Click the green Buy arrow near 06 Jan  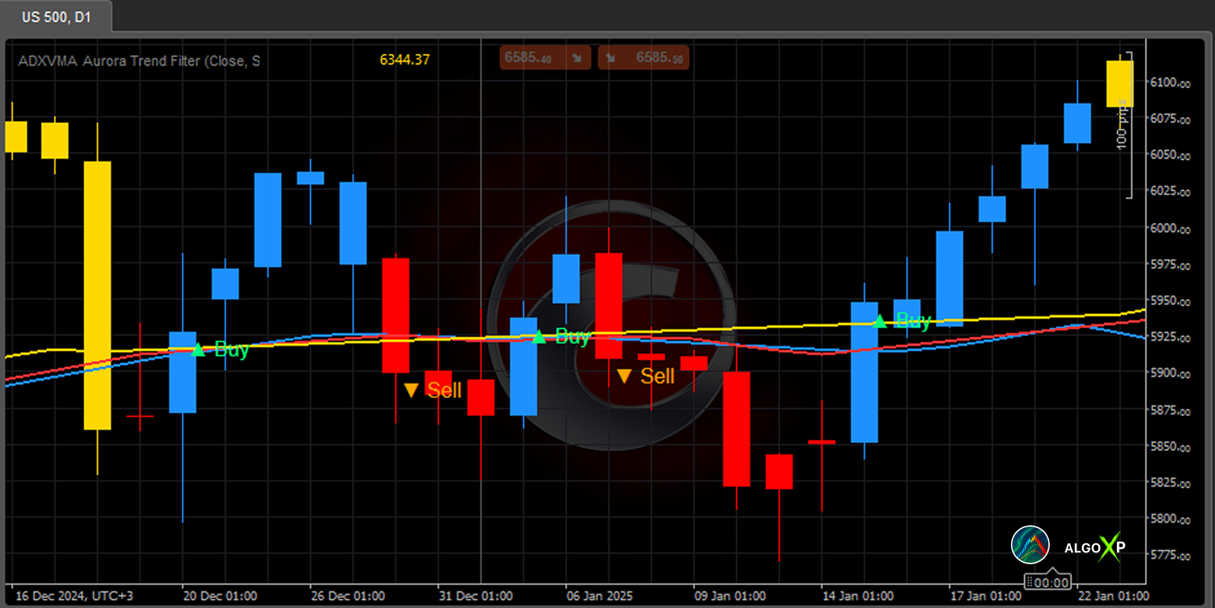point(539,337)
